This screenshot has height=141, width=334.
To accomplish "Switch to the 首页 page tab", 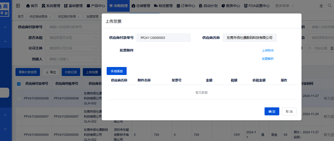I will (x=21, y=16).
